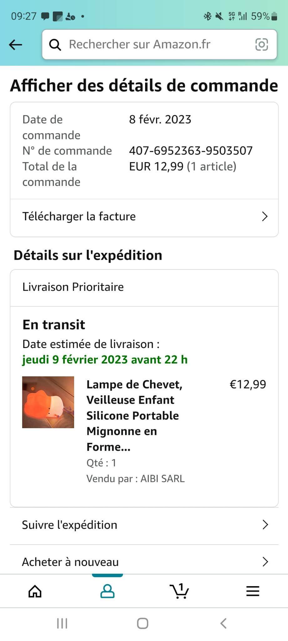Open the shopping cart icon
288x641 pixels.
click(x=179, y=591)
